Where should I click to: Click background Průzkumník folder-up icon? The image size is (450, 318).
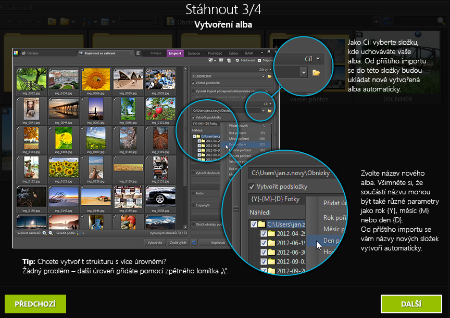point(52,21)
